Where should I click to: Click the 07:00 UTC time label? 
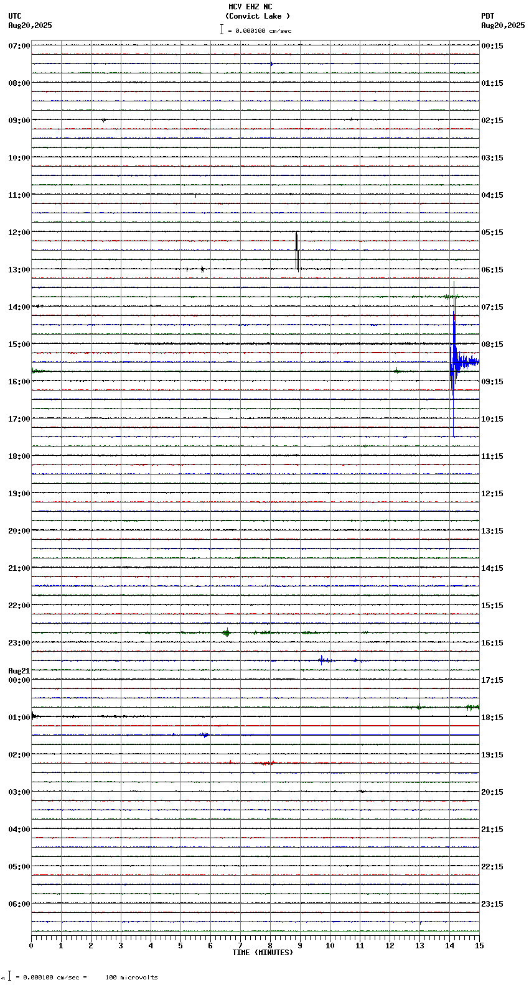point(19,46)
